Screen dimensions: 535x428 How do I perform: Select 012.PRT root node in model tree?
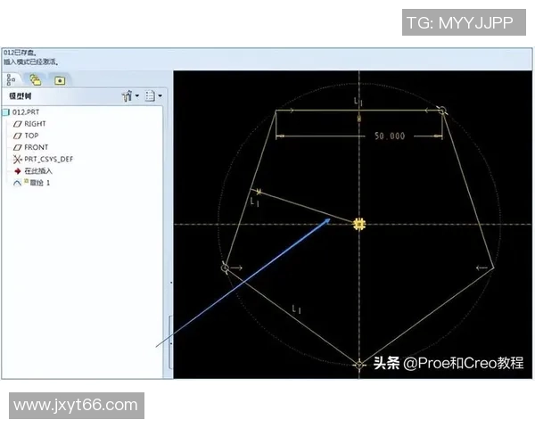coord(21,112)
